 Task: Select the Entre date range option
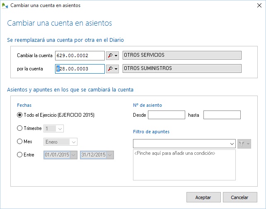coord(20,155)
